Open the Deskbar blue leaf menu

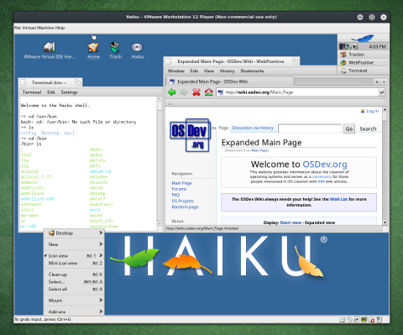click(363, 39)
